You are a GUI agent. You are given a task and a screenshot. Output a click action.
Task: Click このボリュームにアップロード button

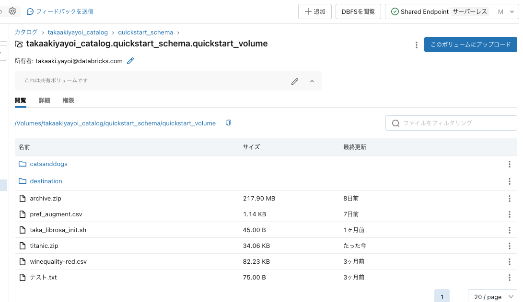click(470, 45)
